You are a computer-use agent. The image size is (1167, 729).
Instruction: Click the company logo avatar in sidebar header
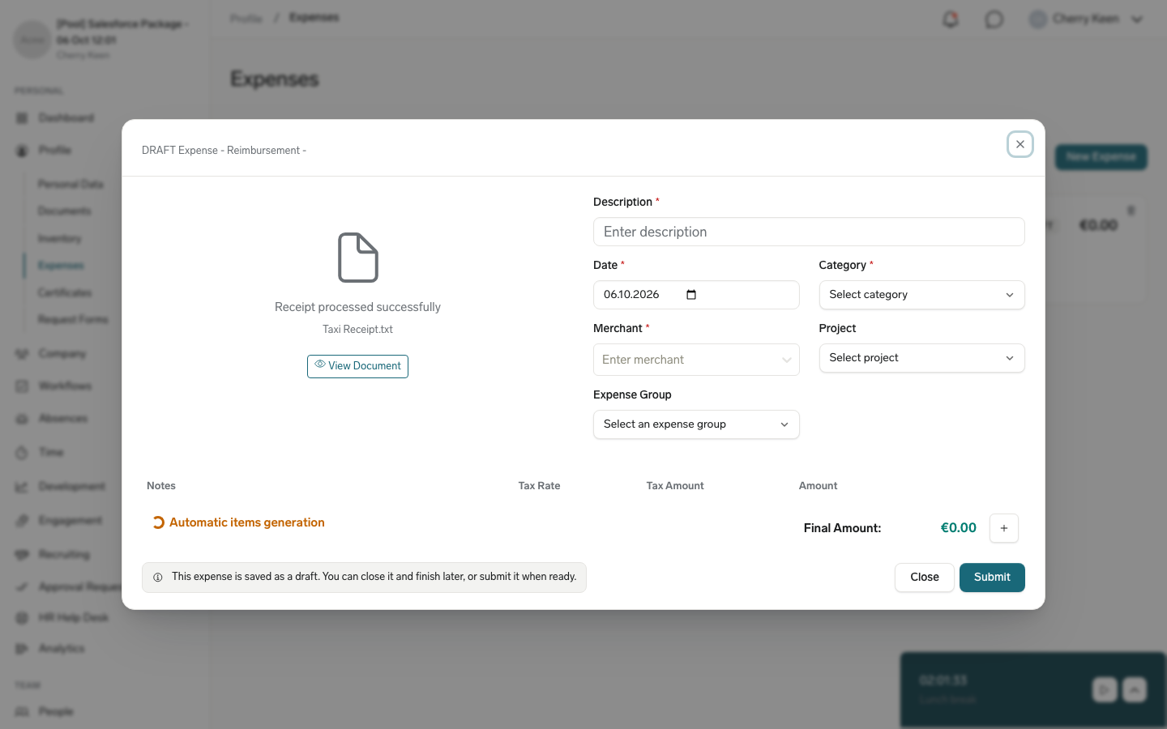[x=32, y=39]
